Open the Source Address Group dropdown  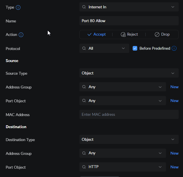click(123, 87)
